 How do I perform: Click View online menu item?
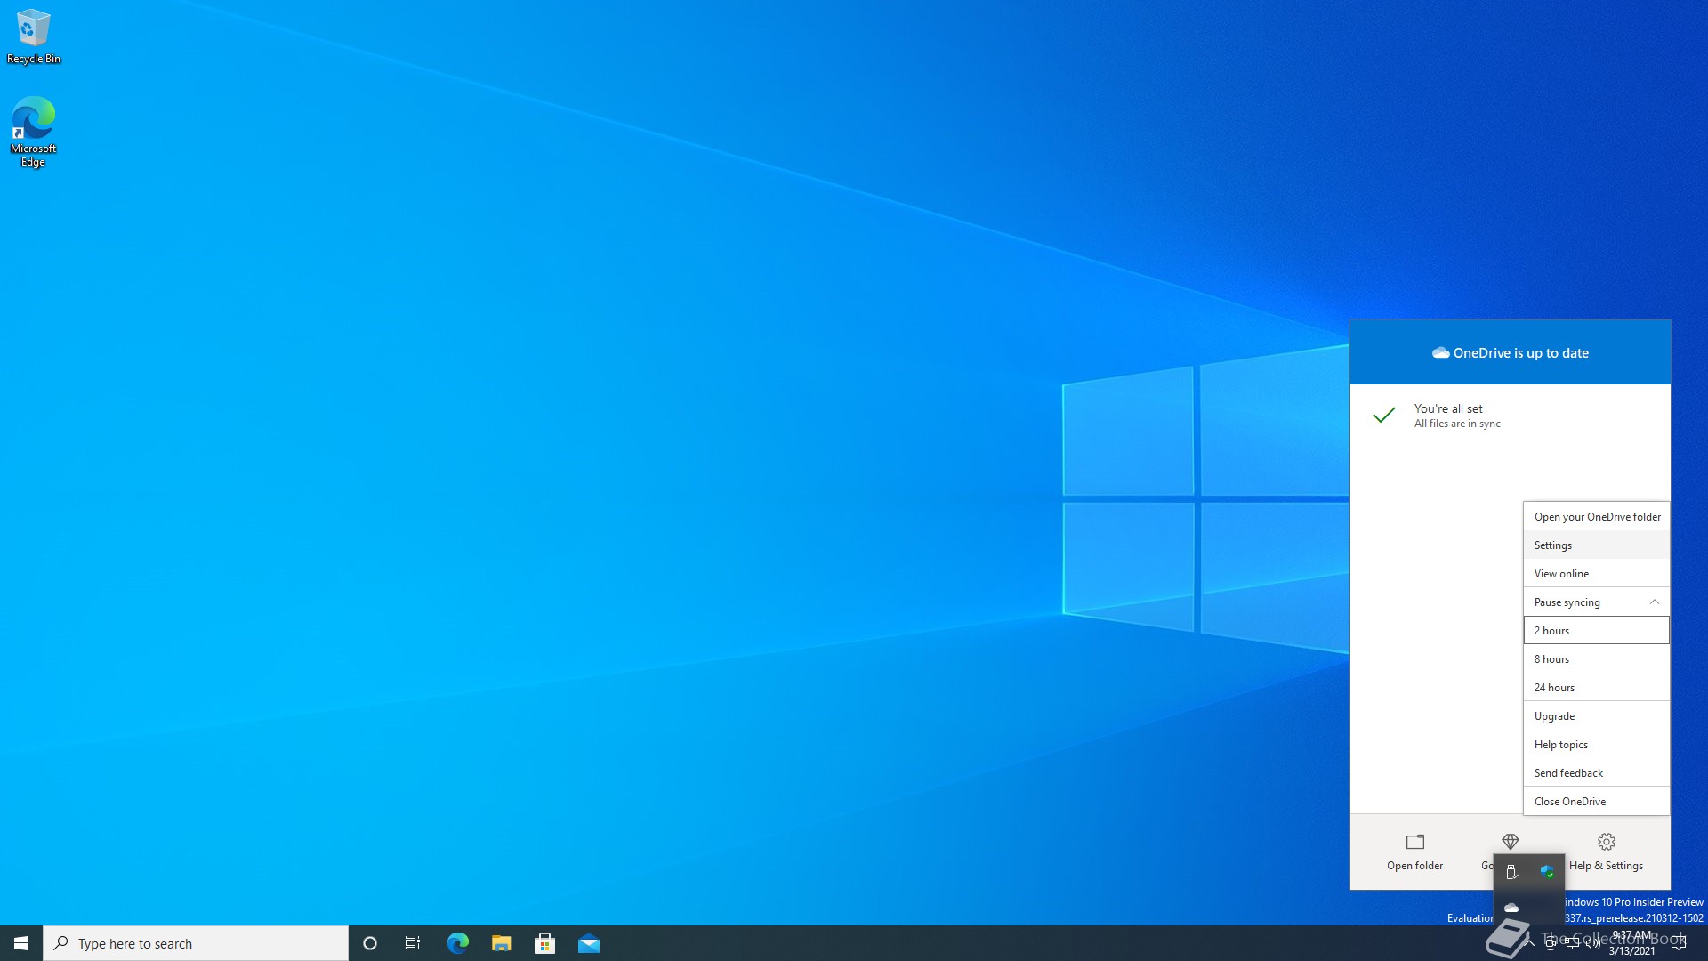(x=1596, y=574)
